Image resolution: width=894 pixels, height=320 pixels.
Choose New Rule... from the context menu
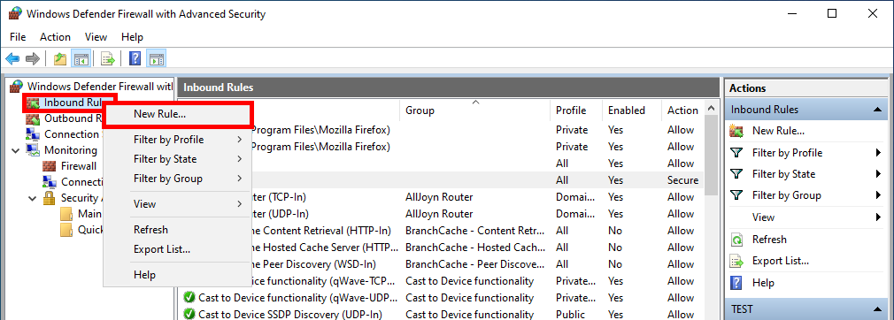[178, 114]
